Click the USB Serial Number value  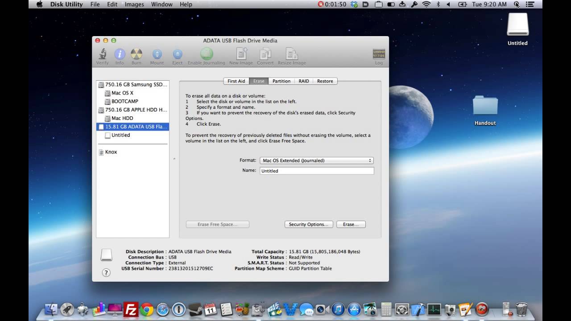click(190, 268)
